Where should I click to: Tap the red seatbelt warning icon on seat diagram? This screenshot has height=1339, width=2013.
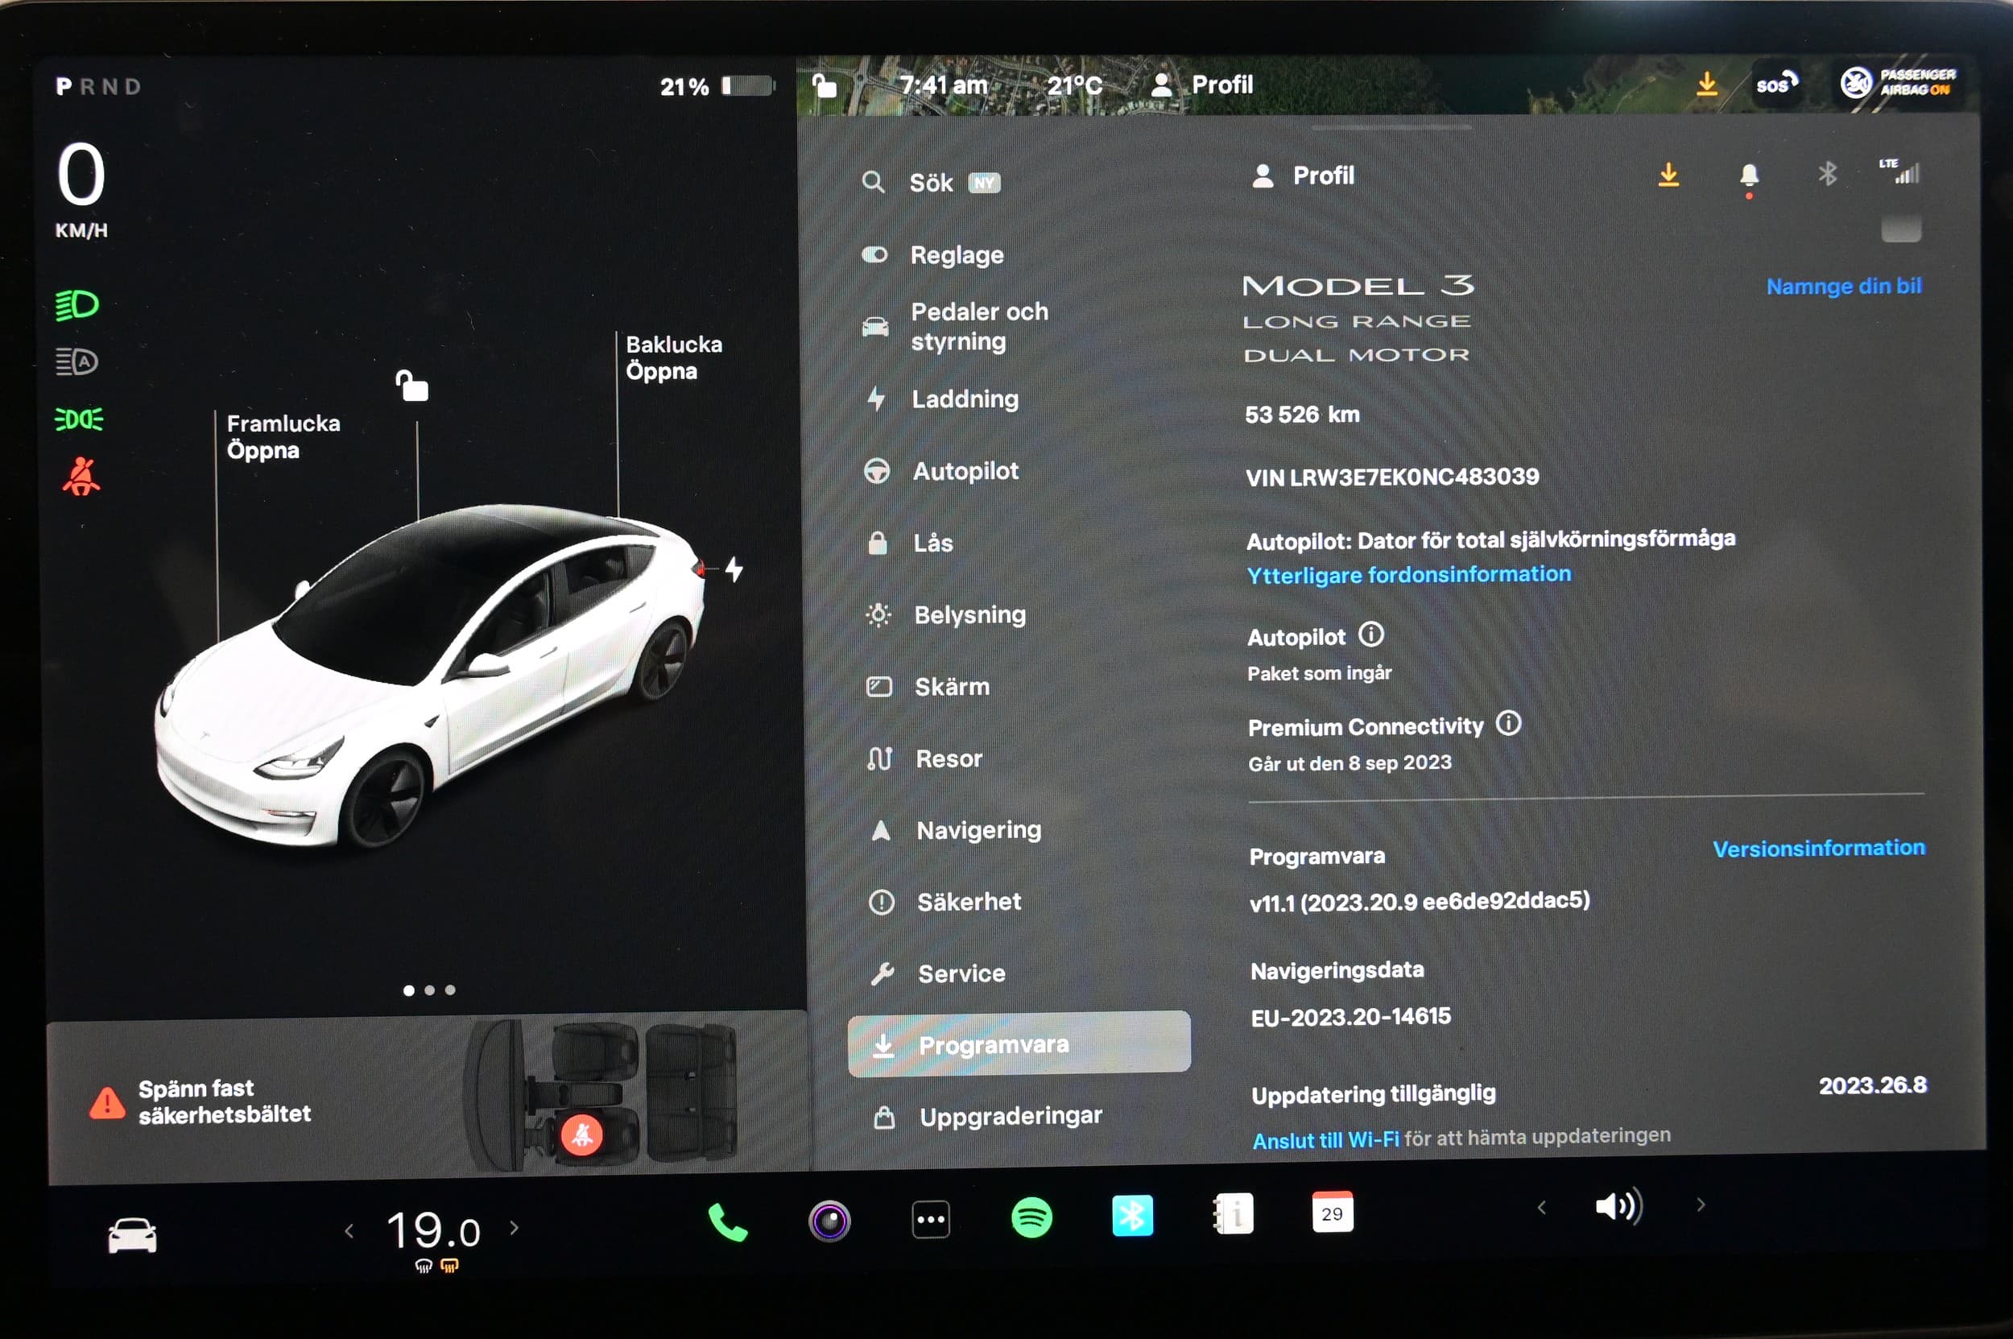581,1135
